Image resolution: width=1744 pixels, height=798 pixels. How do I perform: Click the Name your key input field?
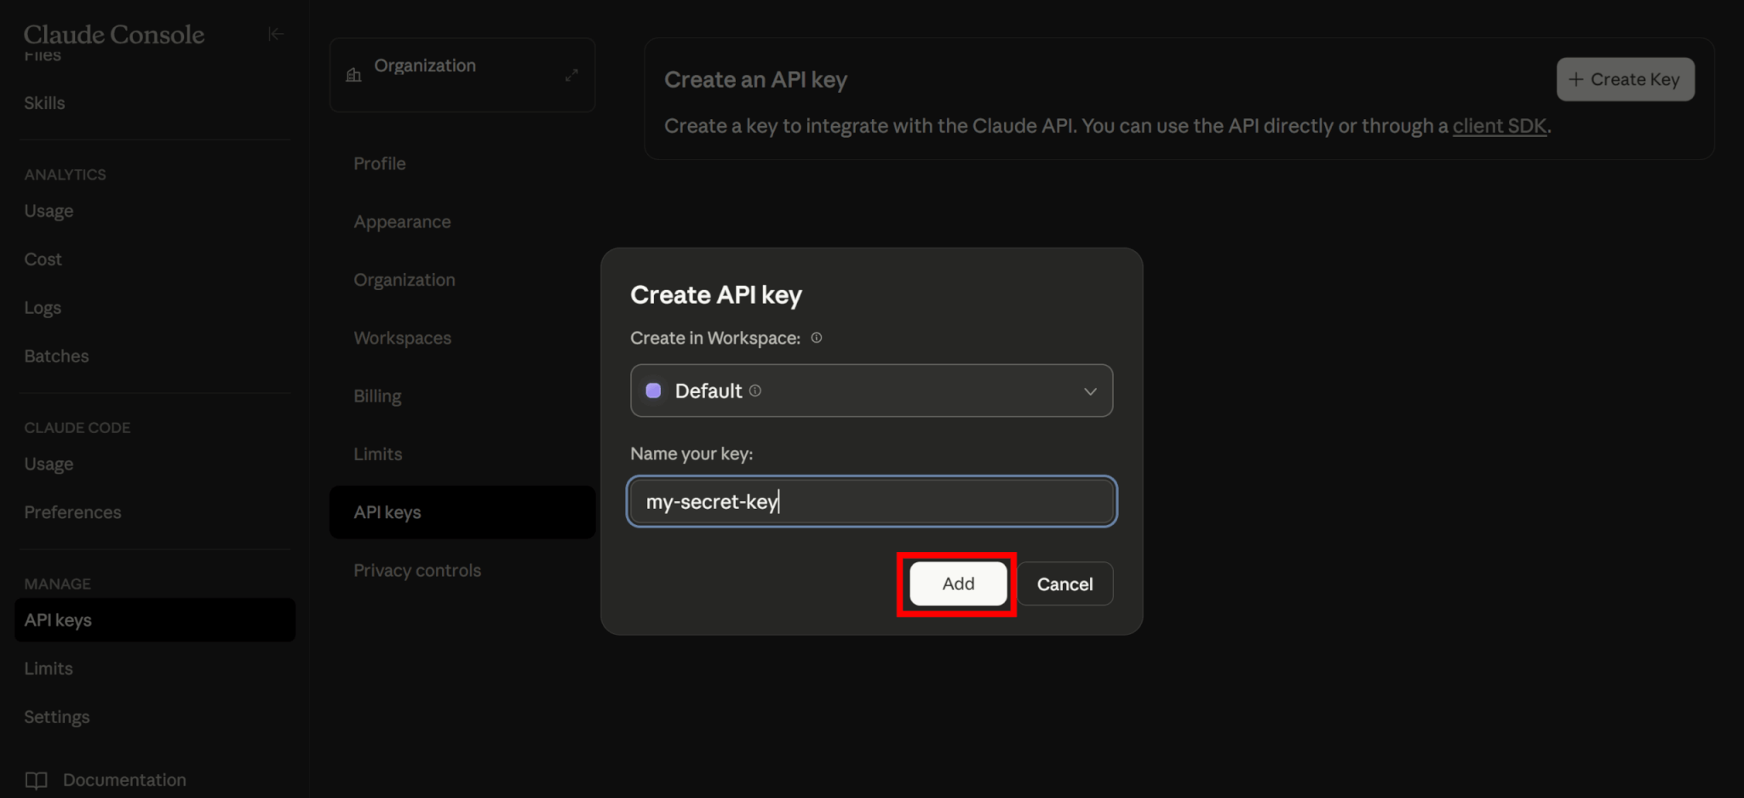click(871, 501)
